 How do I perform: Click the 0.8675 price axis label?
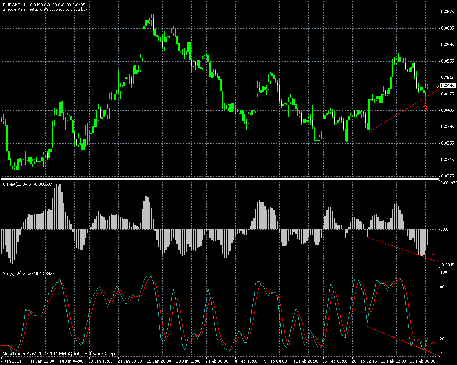447,12
